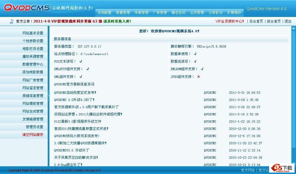Click the QVODCMS logo
This screenshot has height=174, width=296.
27,8
